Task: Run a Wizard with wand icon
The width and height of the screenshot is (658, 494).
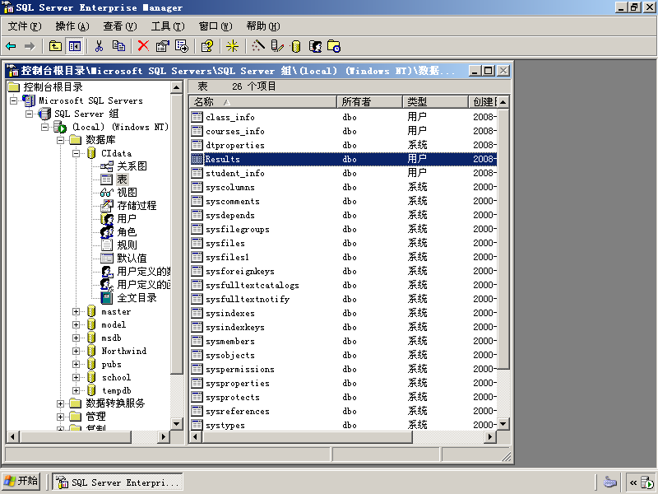Action: [x=258, y=46]
